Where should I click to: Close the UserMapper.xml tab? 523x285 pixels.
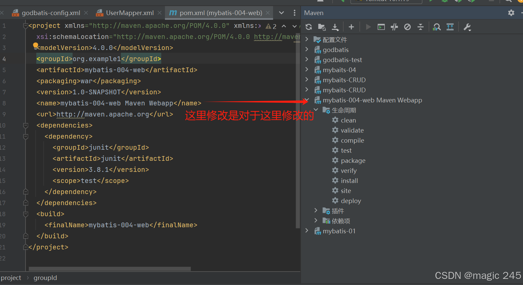[160, 13]
